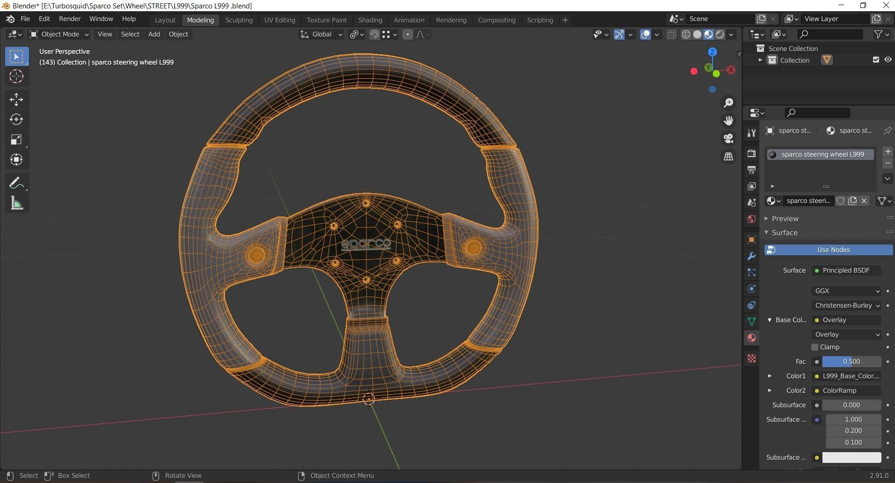Toggle camera view in viewport
895x483 pixels.
728,138
